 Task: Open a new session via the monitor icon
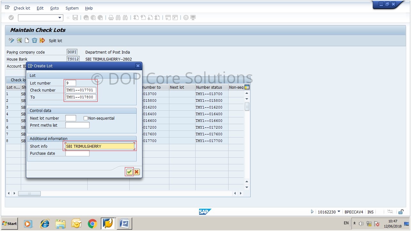point(192,18)
